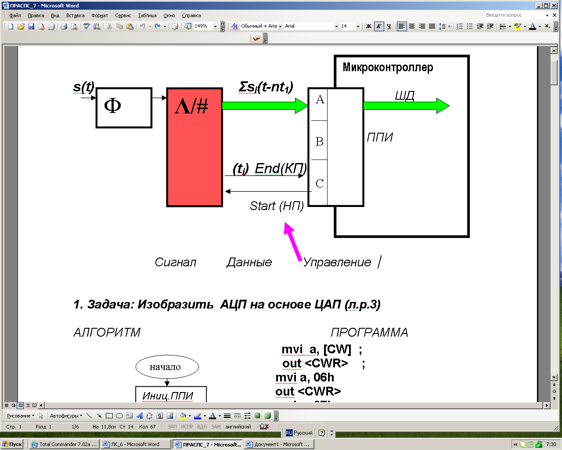The image size is (562, 450).
Task: Click the Cut scissors icon
Action: tap(109, 26)
